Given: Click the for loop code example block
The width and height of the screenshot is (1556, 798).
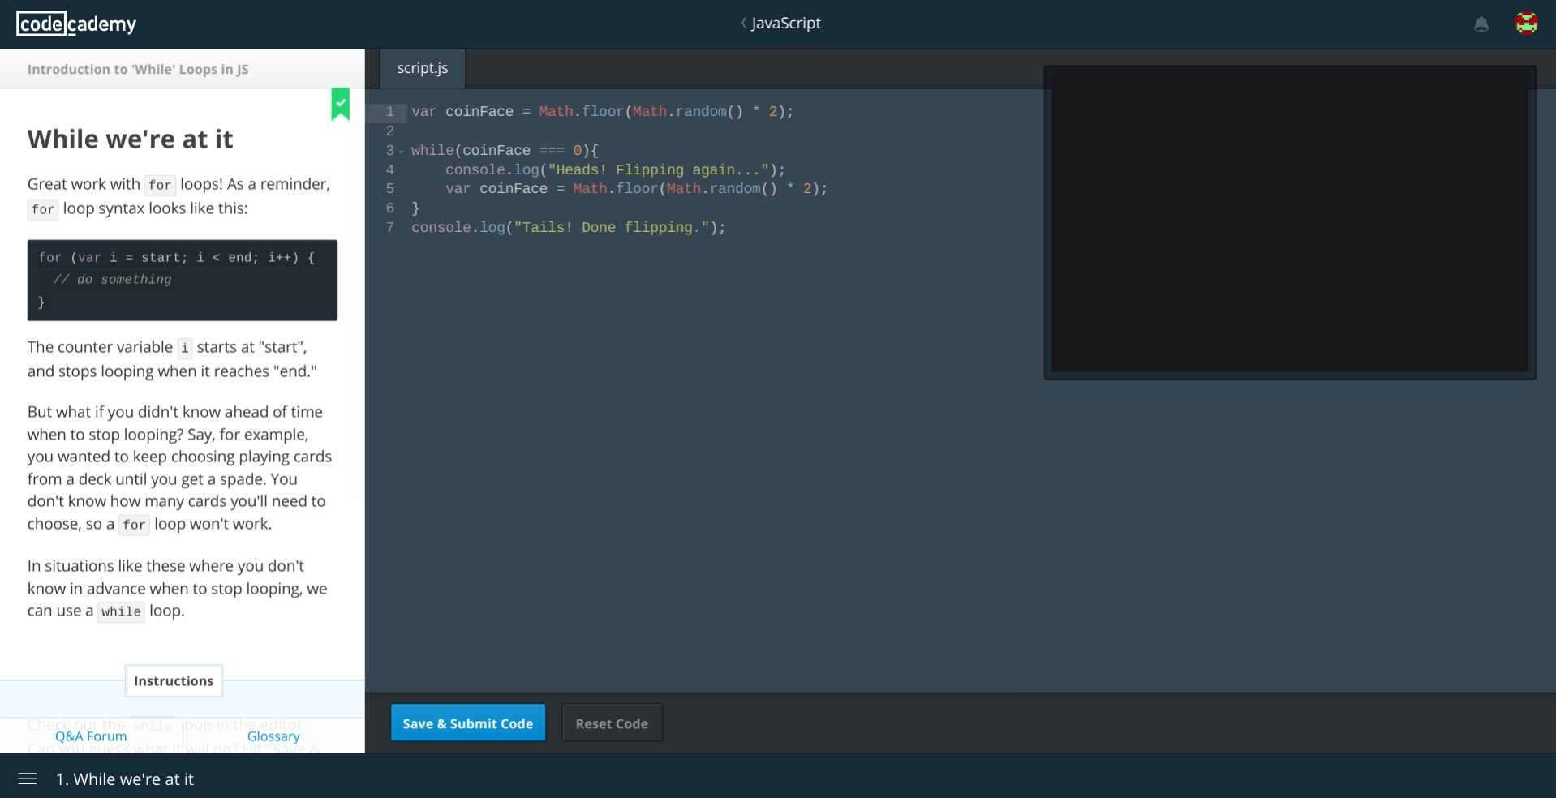Looking at the screenshot, I should coord(182,280).
